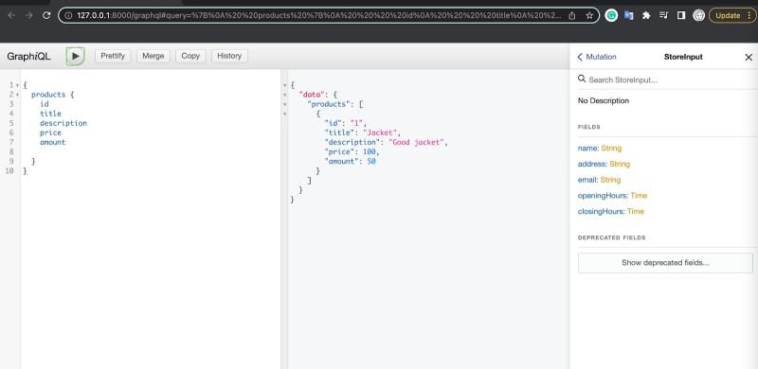Open the Grammarly extension icon
Viewport: 758px width, 369px height.
pos(611,15)
